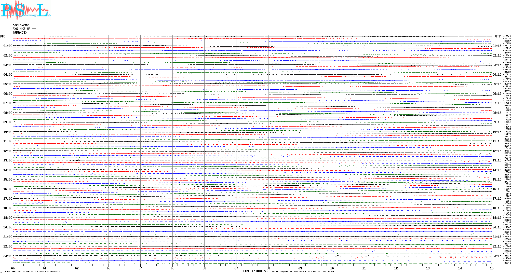The width and height of the screenshot is (512, 275).
Task: Click the right UTC axis label
Action: click(498, 36)
